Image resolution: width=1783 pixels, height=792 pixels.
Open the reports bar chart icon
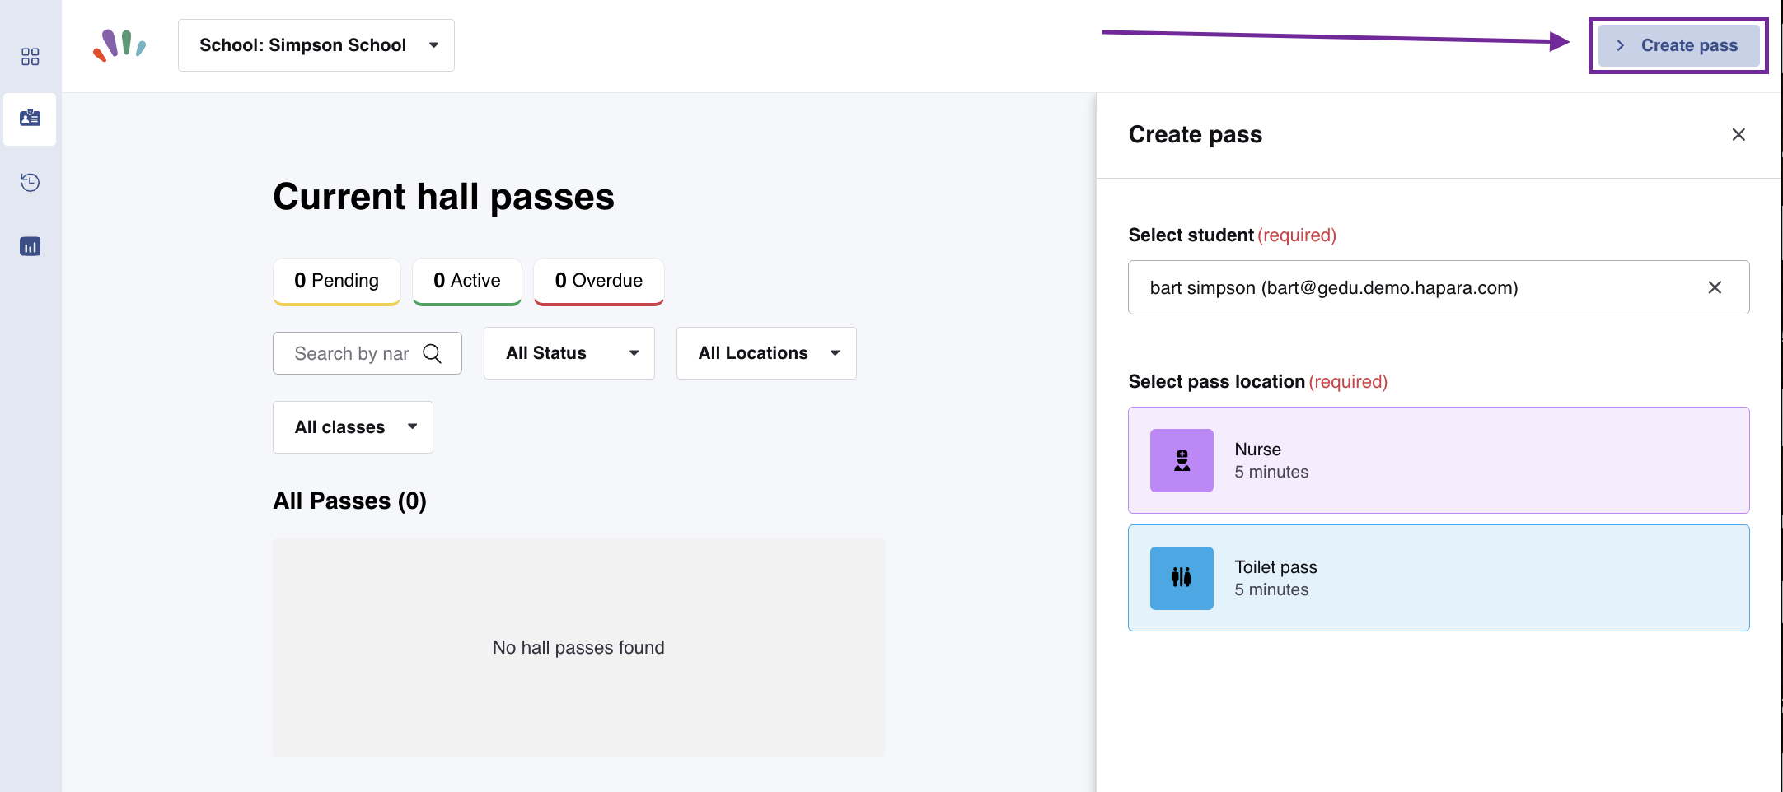tap(30, 246)
